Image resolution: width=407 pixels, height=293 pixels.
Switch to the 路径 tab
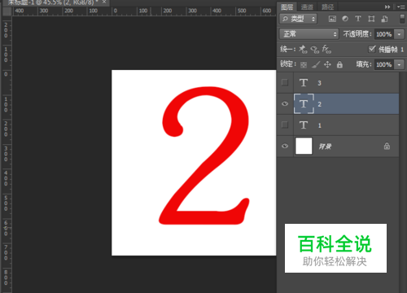[327, 7]
